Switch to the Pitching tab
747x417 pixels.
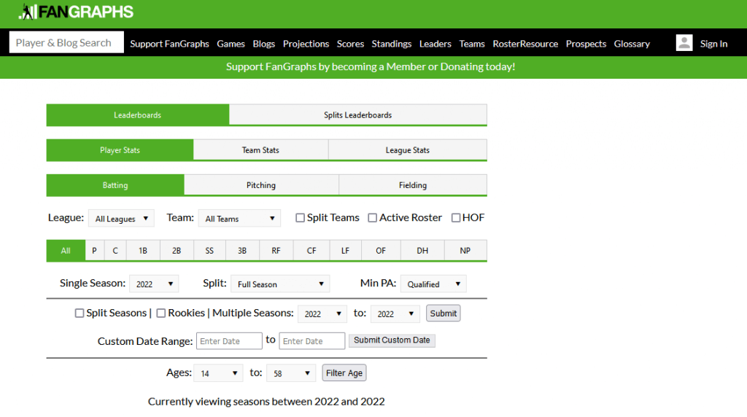261,185
